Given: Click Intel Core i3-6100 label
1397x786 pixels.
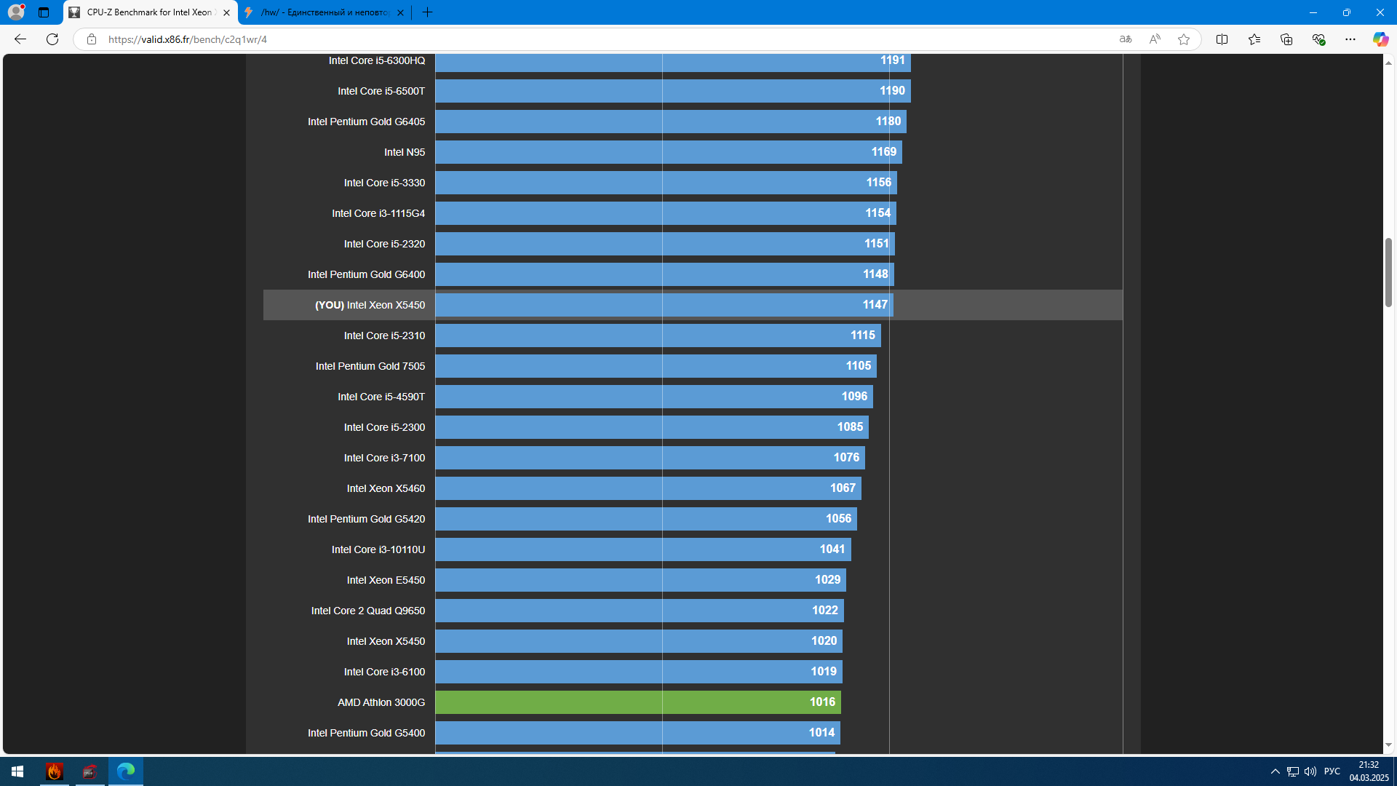Looking at the screenshot, I should (384, 672).
